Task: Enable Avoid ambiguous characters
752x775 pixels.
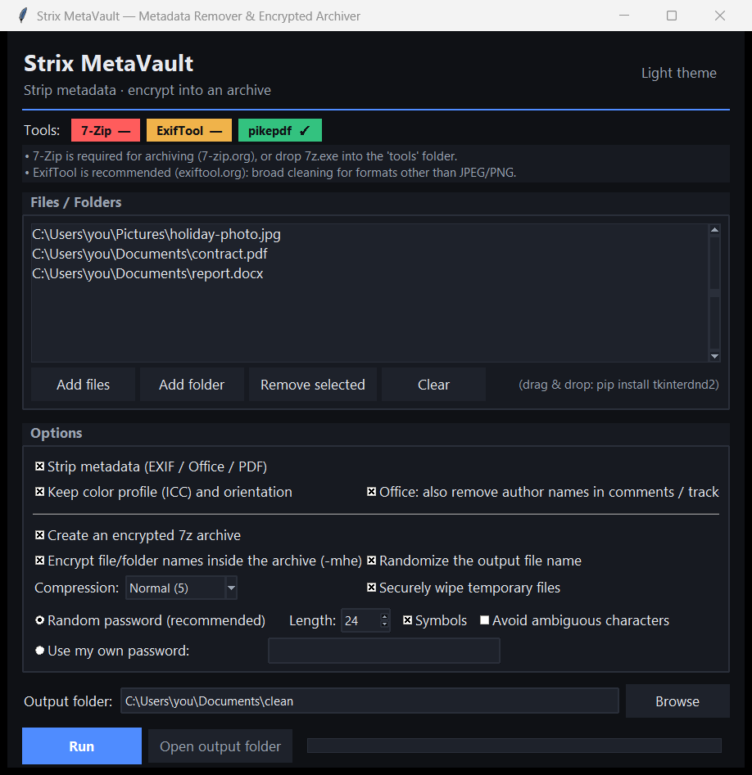Action: [484, 620]
